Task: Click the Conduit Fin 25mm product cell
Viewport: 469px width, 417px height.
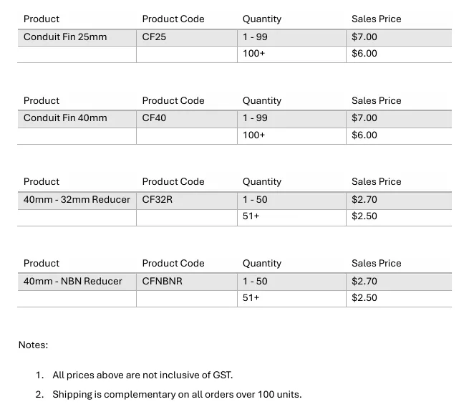Action: point(65,37)
